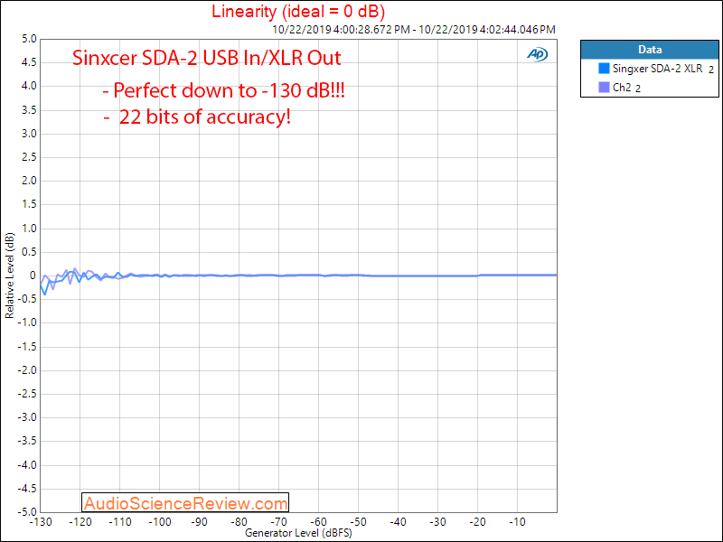The width and height of the screenshot is (723, 542).
Task: Click the Data legend header
Action: coord(649,50)
